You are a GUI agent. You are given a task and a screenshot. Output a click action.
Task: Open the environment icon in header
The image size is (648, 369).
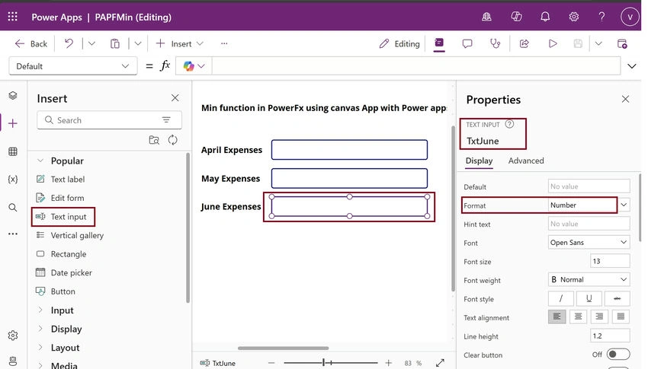tap(486, 17)
